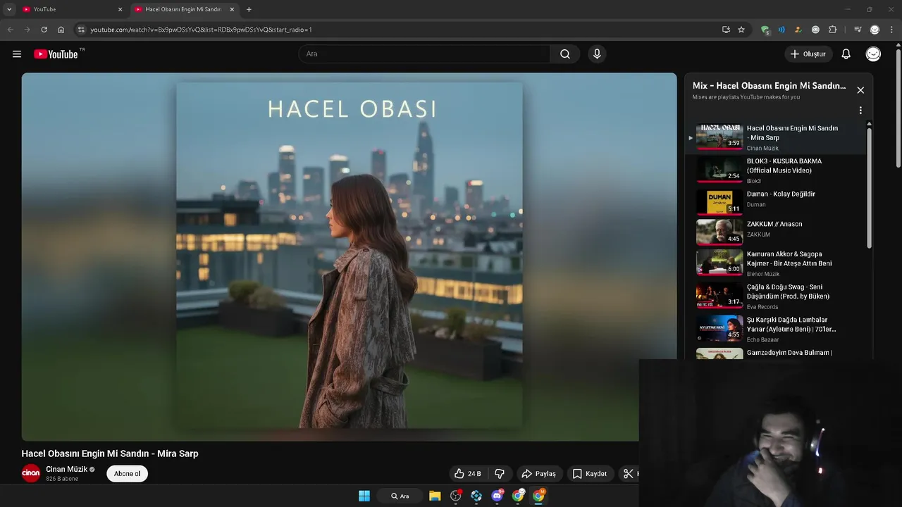
Task: Open the tab search dropdown arrow
Action: click(9, 9)
